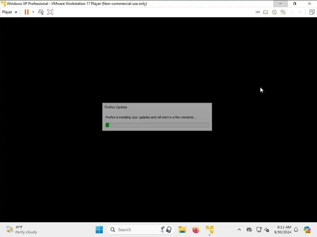Open the weather widget showing 41°F
This screenshot has width=317, height=237.
tap(21, 230)
